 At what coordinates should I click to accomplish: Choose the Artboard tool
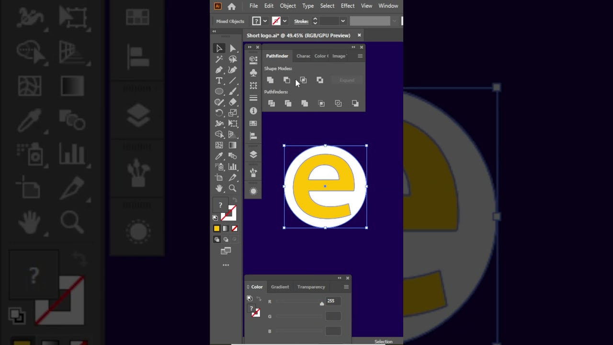pyautogui.click(x=219, y=178)
